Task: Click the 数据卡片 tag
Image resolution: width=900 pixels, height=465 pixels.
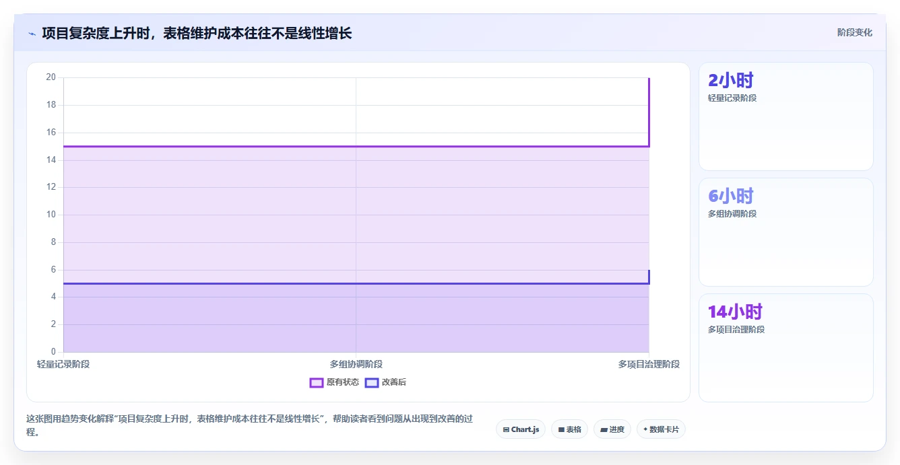Action: pyautogui.click(x=661, y=429)
